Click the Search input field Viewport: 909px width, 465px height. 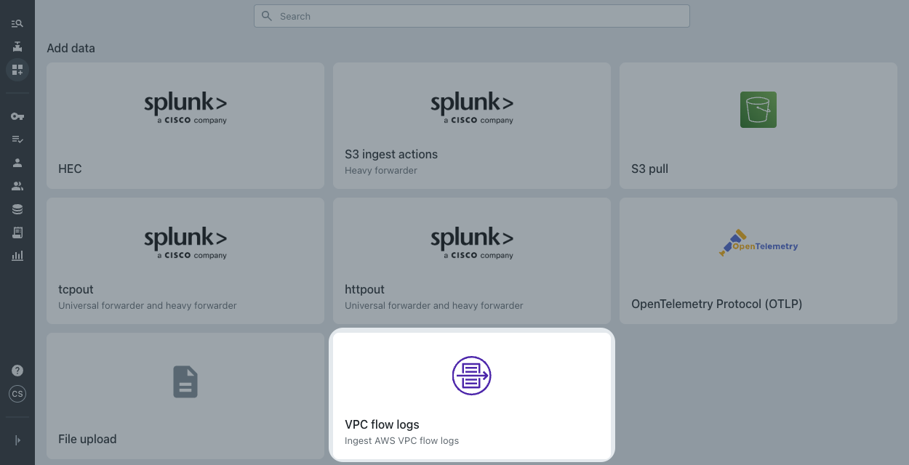coord(471,15)
